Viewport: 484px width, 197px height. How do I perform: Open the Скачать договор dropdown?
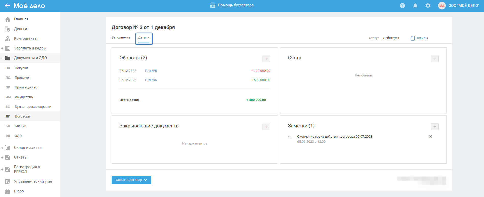coord(131,180)
